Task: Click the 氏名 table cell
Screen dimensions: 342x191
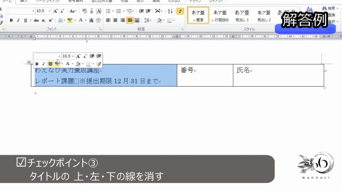Action: click(279, 75)
